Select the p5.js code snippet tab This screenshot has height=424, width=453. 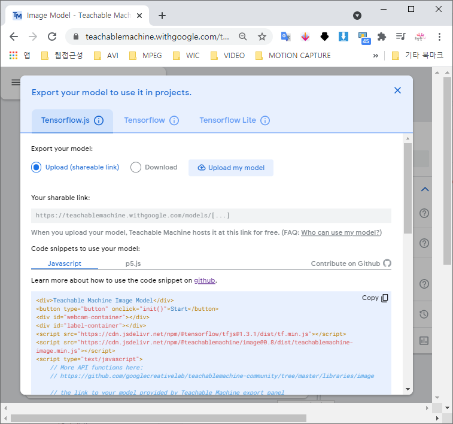133,264
